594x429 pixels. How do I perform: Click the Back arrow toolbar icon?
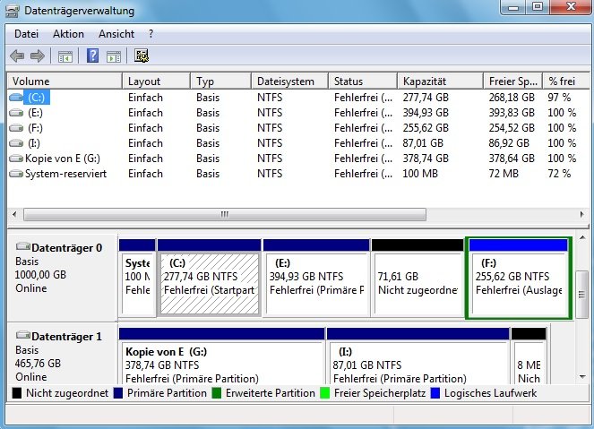click(17, 56)
